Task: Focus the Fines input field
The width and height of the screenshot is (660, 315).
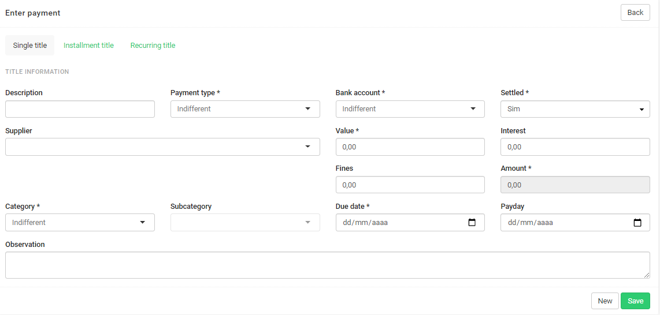Action: click(410, 185)
